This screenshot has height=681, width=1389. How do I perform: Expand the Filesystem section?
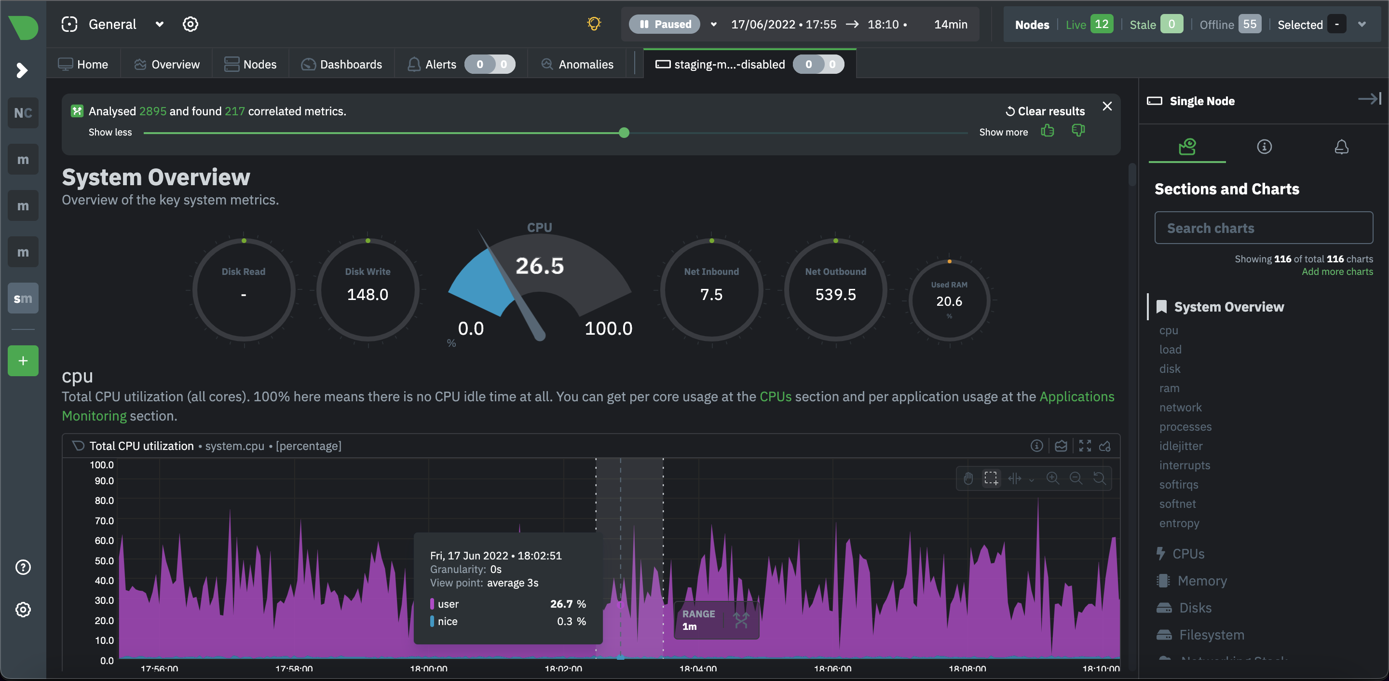coord(1200,635)
